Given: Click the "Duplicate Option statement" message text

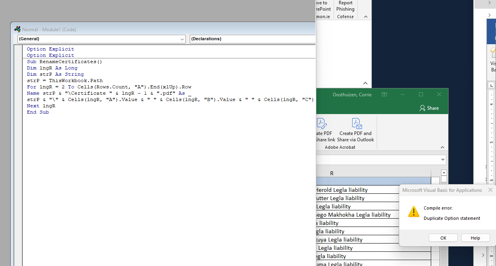Looking at the screenshot, I should click(452, 218).
